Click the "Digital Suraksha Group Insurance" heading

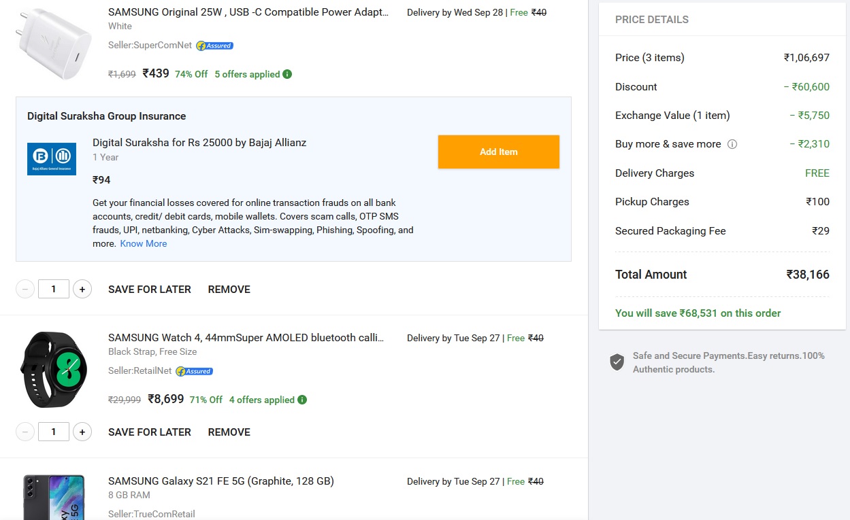(x=106, y=116)
